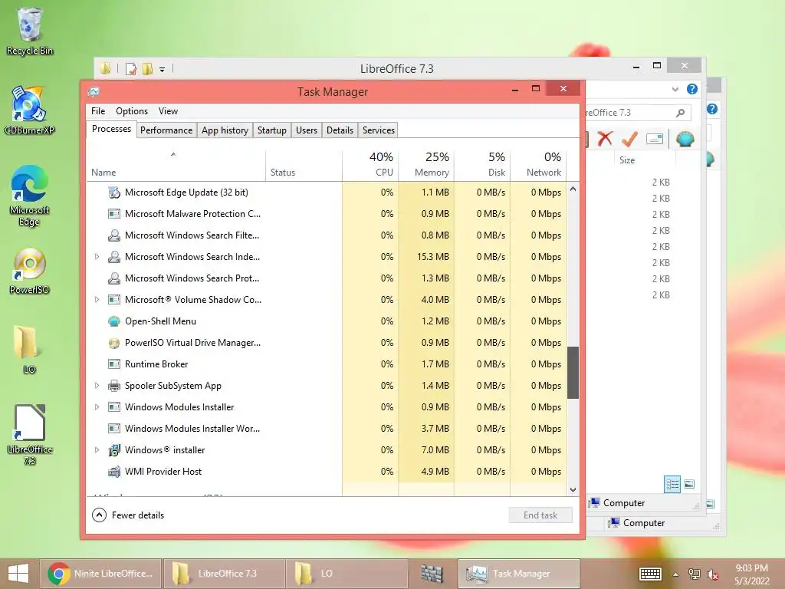Click the End task button
Image resolution: width=785 pixels, height=589 pixels.
tap(540, 515)
